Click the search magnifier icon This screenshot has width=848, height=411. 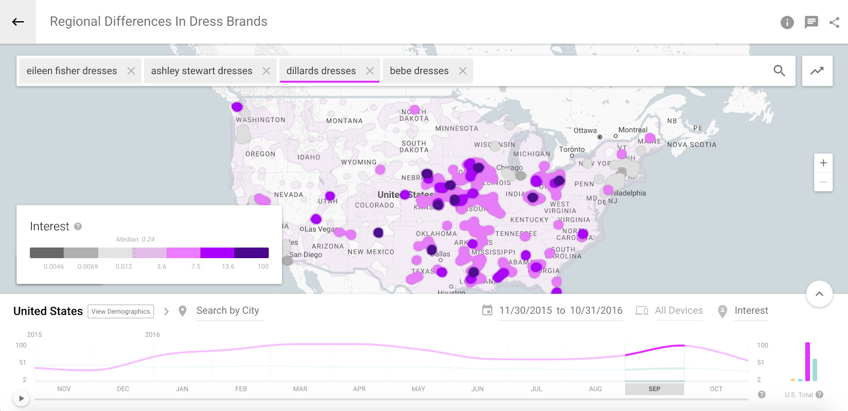point(779,70)
